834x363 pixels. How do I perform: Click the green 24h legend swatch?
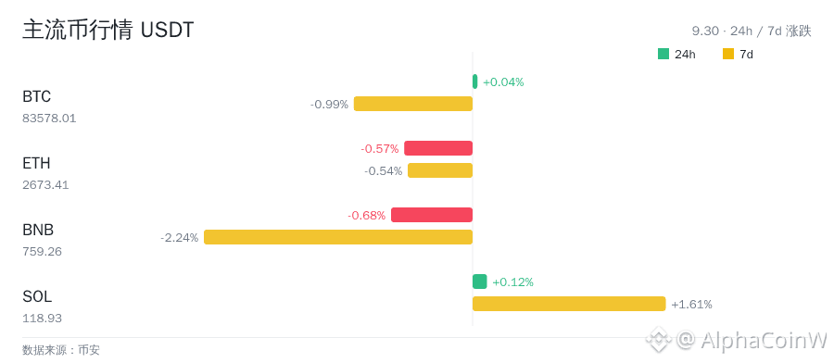pyautogui.click(x=663, y=54)
